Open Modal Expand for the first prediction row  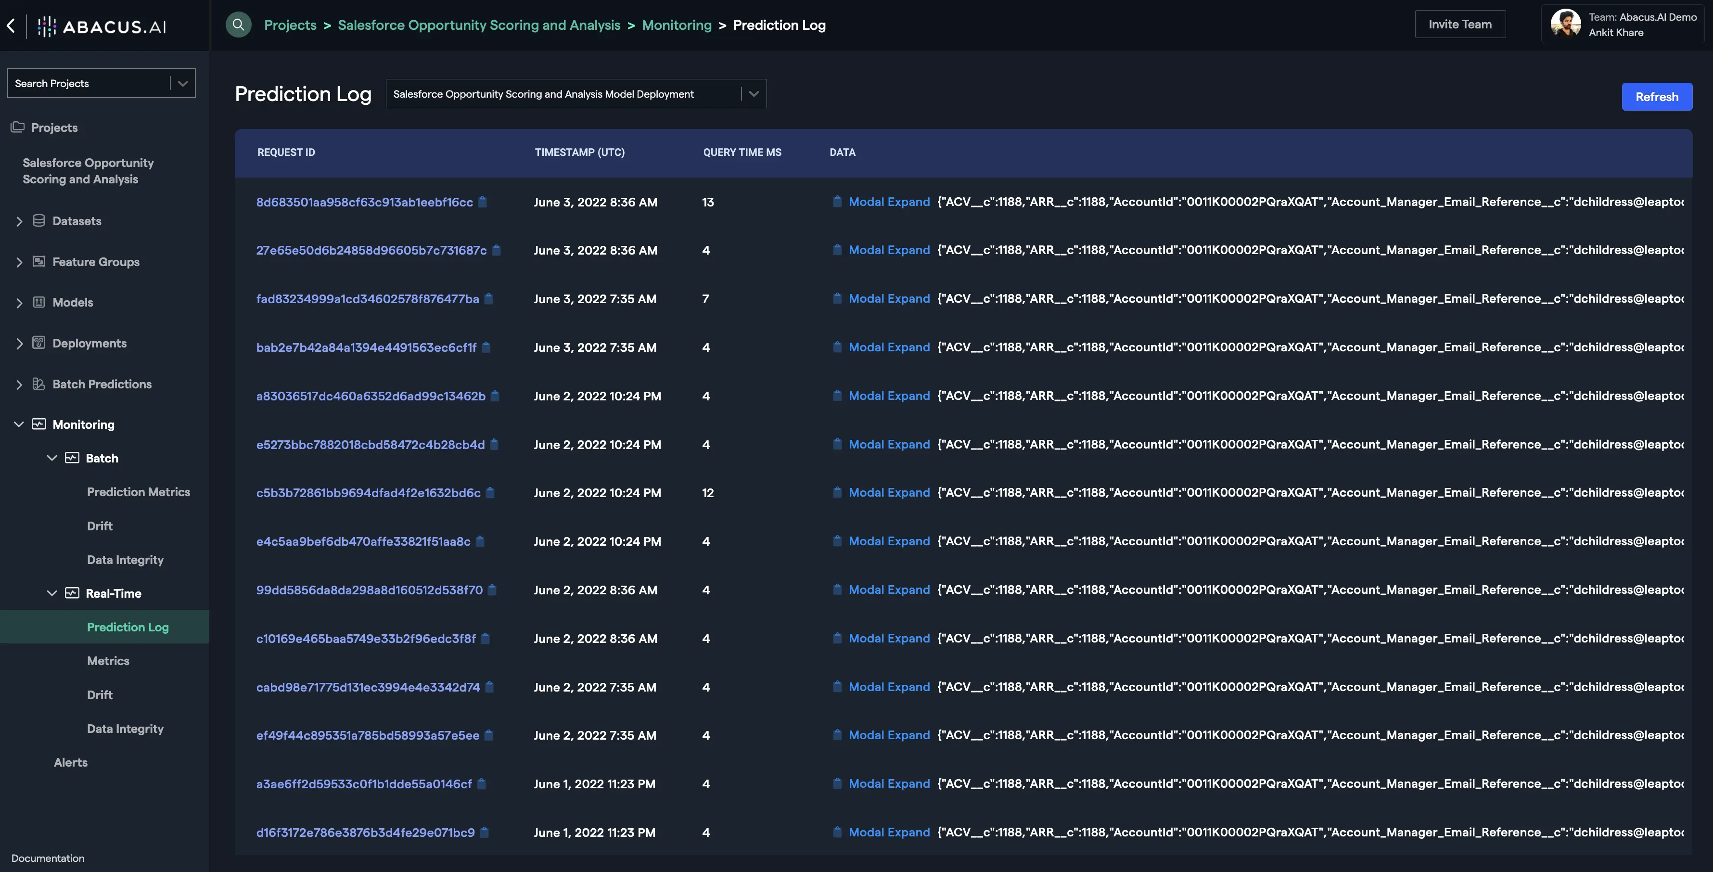click(x=889, y=202)
